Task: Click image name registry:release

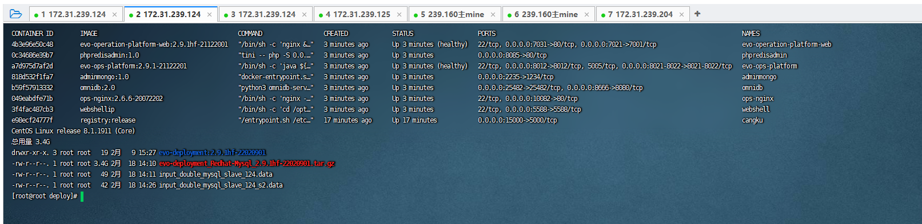Action: click(x=108, y=120)
